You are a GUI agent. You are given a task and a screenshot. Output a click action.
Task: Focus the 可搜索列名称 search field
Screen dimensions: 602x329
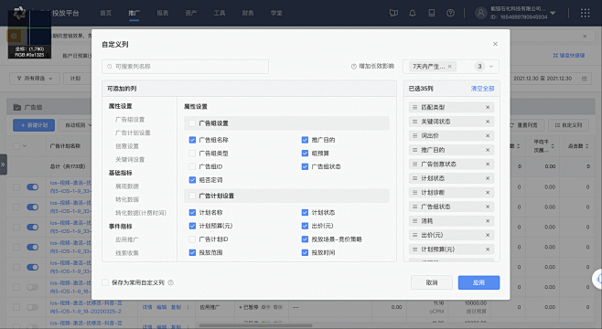185,67
